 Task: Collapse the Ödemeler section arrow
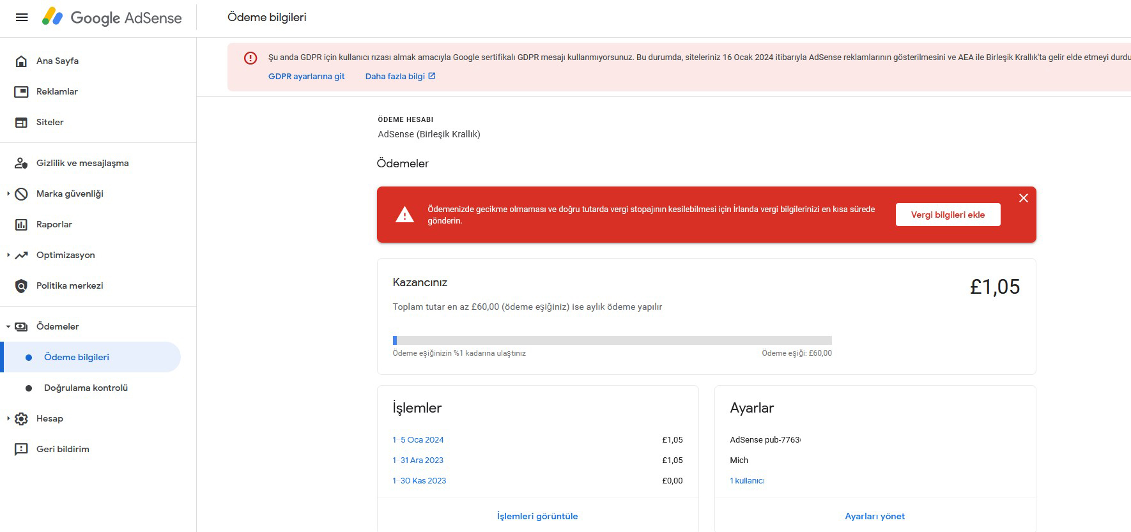(x=8, y=326)
